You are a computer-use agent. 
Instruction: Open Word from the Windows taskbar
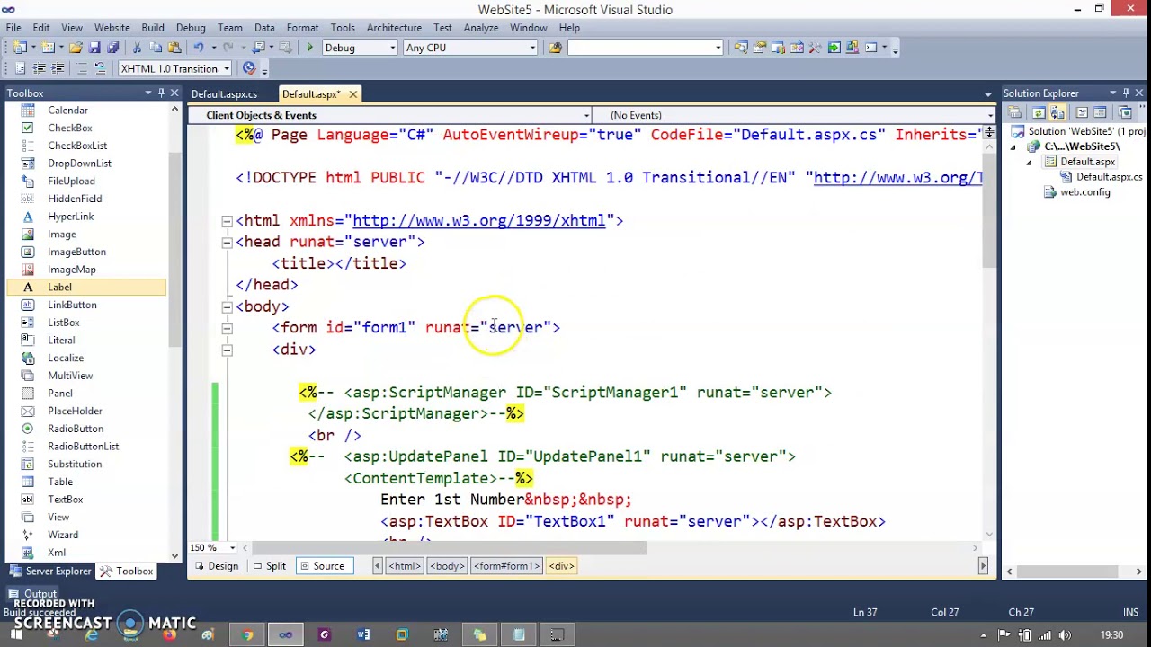(363, 635)
